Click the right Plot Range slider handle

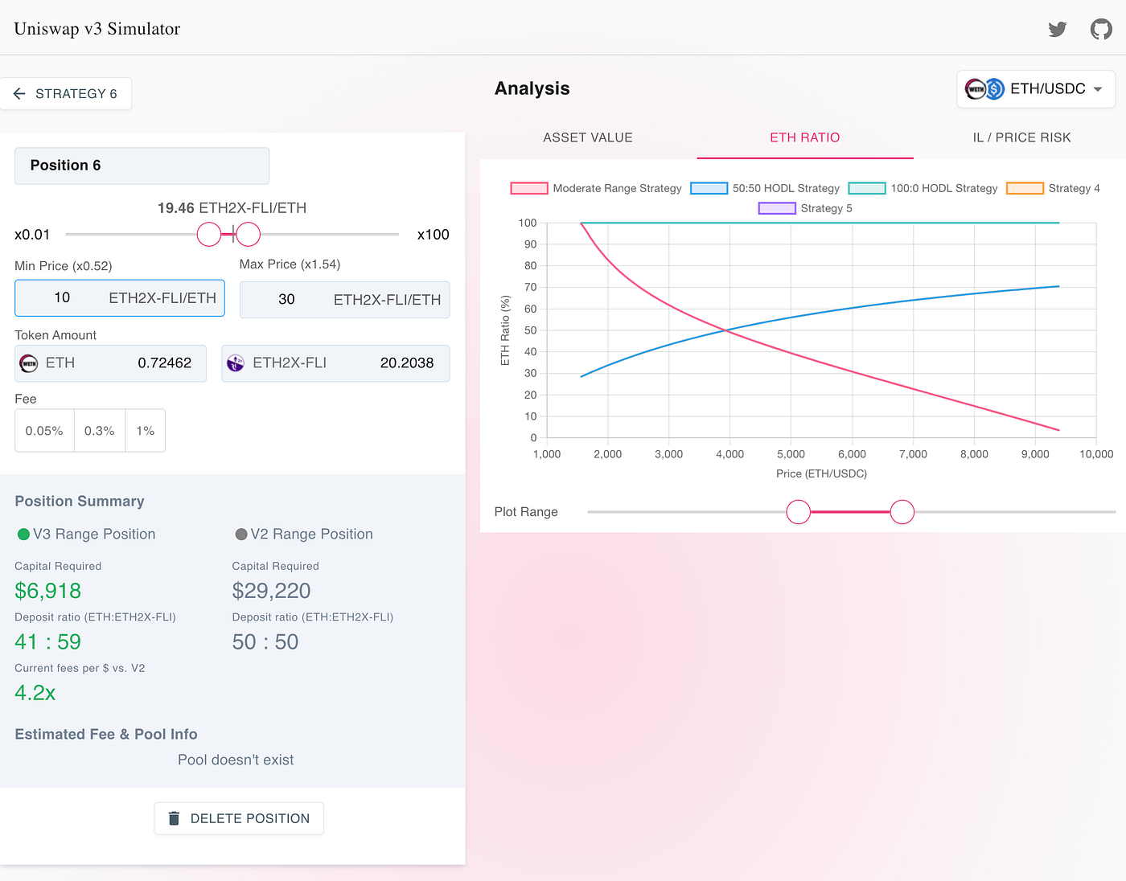902,512
